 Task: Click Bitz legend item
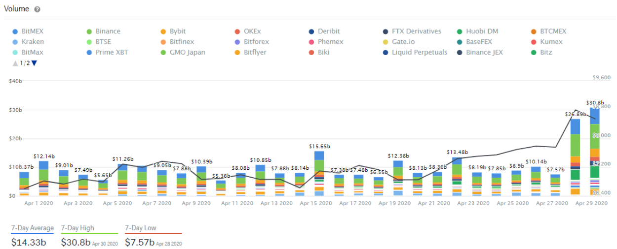541,52
